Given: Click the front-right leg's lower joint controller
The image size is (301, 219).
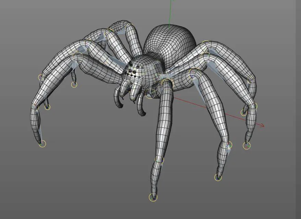Looking at the screenshot, I should click(229, 145).
